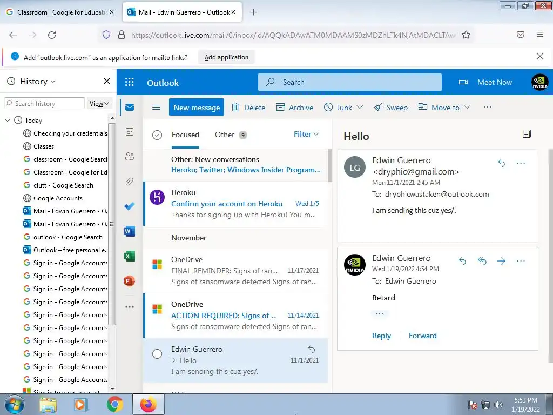
Task: Go back with the browser back arrow
Action: click(13, 35)
